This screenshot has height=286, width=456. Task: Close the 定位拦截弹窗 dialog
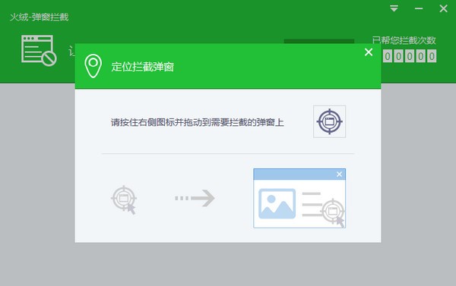pyautogui.click(x=369, y=52)
